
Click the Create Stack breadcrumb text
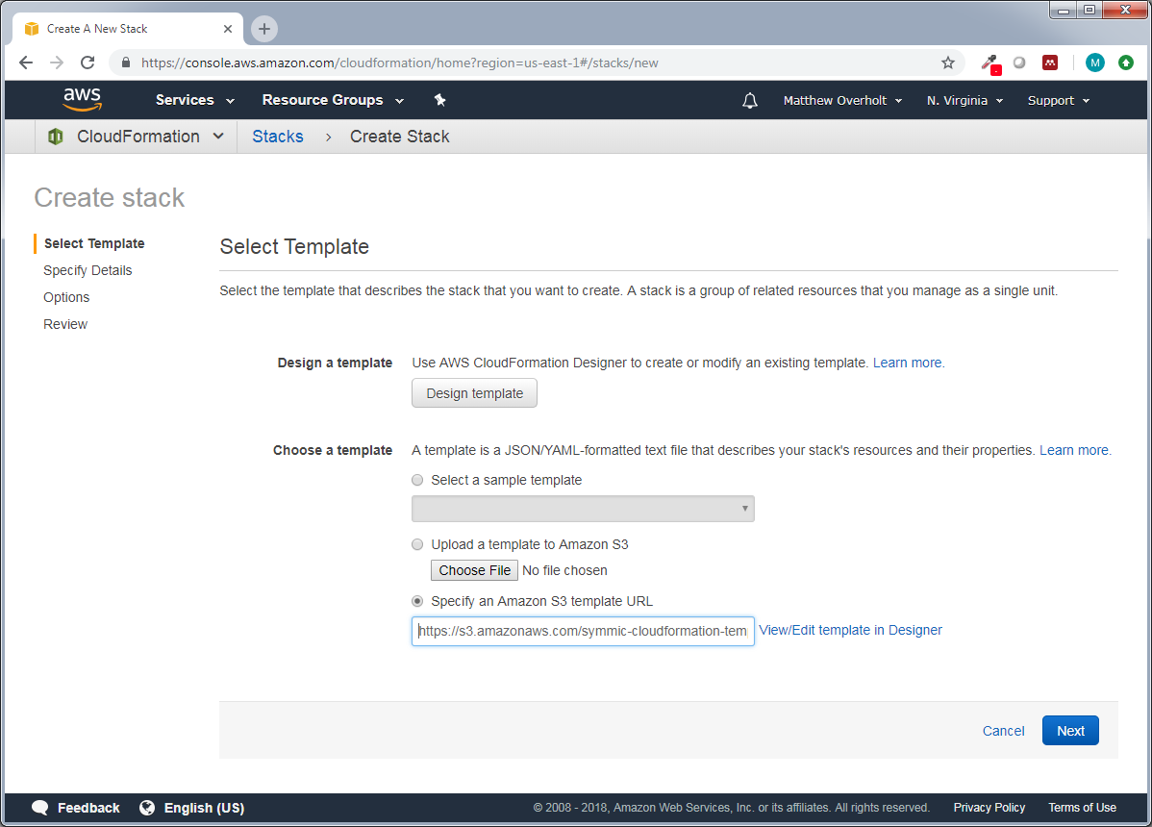[400, 137]
